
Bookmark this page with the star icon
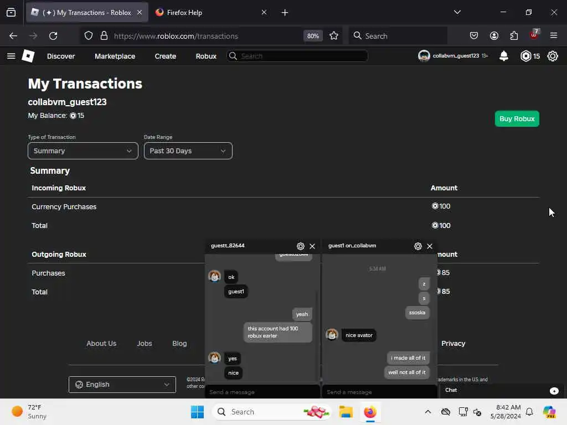334,36
